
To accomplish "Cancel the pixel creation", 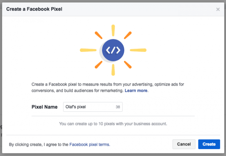I will pos(184,144).
